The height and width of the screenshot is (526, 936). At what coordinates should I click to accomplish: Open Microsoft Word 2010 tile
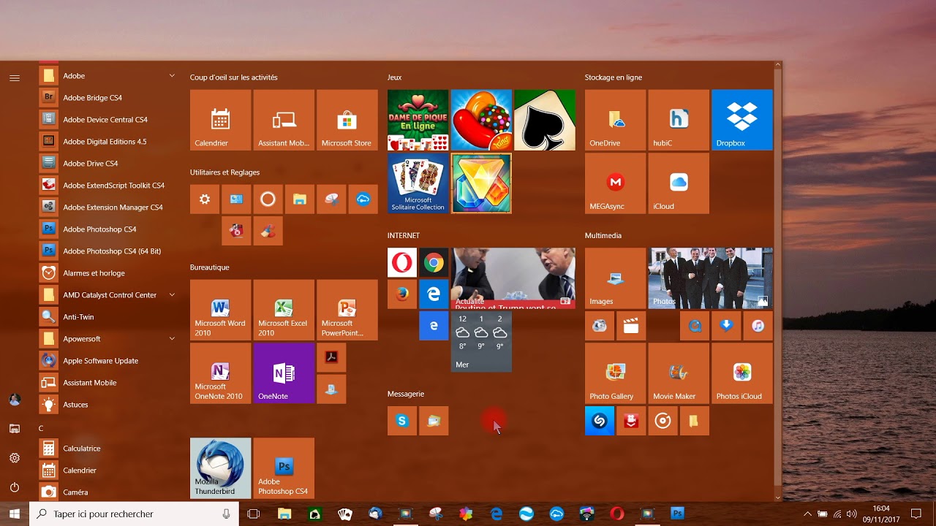pyautogui.click(x=220, y=310)
